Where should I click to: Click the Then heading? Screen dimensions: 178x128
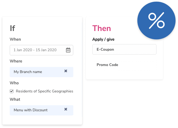pos(102,28)
